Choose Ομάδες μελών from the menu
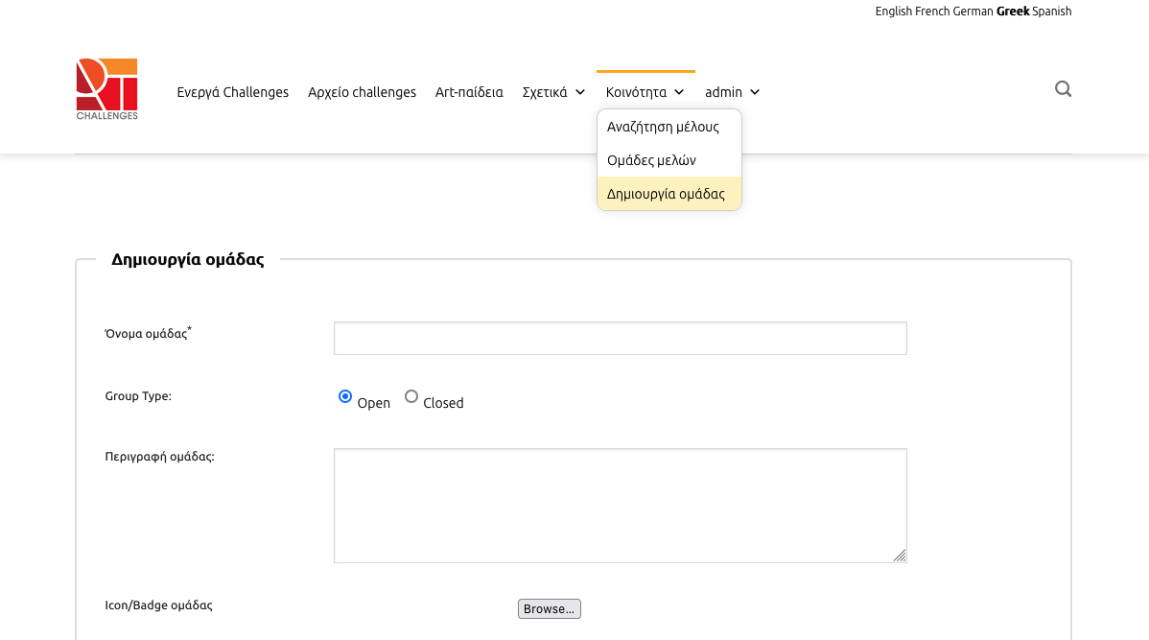The height and width of the screenshot is (640, 1149). [651, 160]
